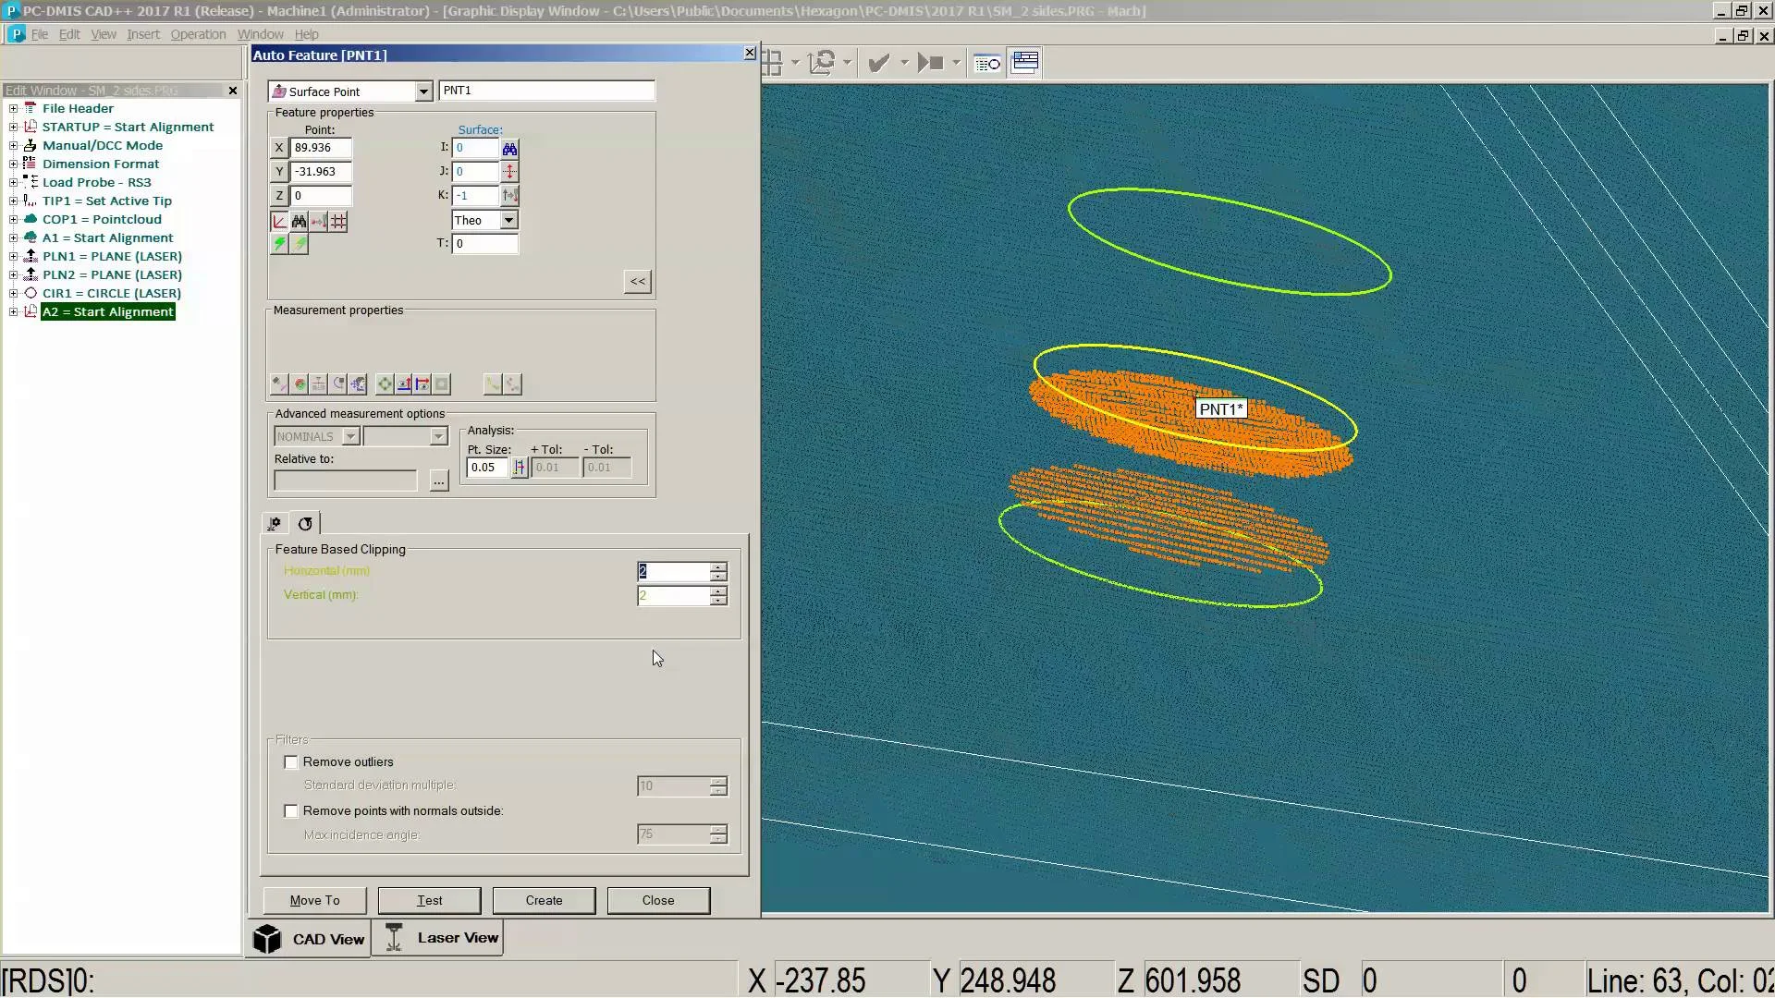
Task: Increase Horizontal clipping value with up spinner
Action: pos(718,566)
